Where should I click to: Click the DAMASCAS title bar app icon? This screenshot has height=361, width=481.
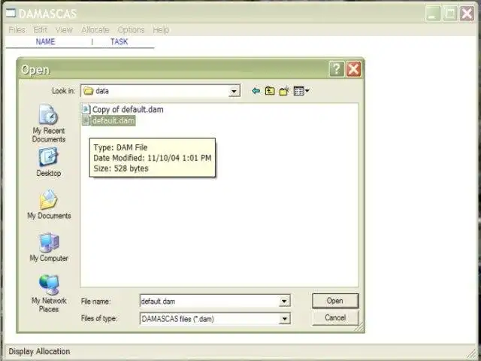coord(11,13)
